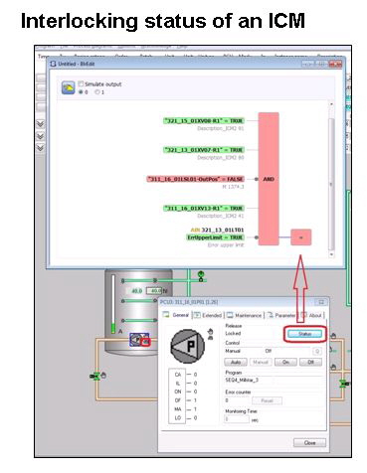Select the "321_15_01XV08-R1" = TRUE condition
The width and height of the screenshot is (367, 473).
pos(204,121)
